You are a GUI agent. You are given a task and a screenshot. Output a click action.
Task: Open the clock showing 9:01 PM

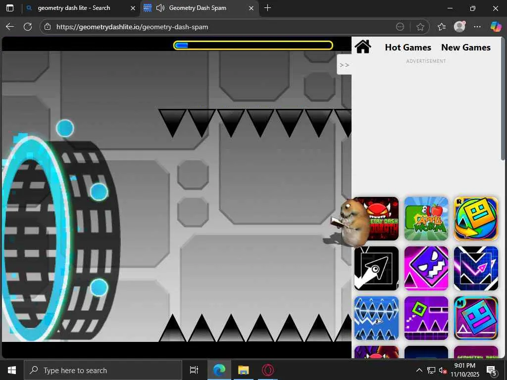point(464,370)
